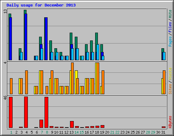Click day 8 on the x-axis
Viewport: 174px width, 136px height.
click(47, 132)
